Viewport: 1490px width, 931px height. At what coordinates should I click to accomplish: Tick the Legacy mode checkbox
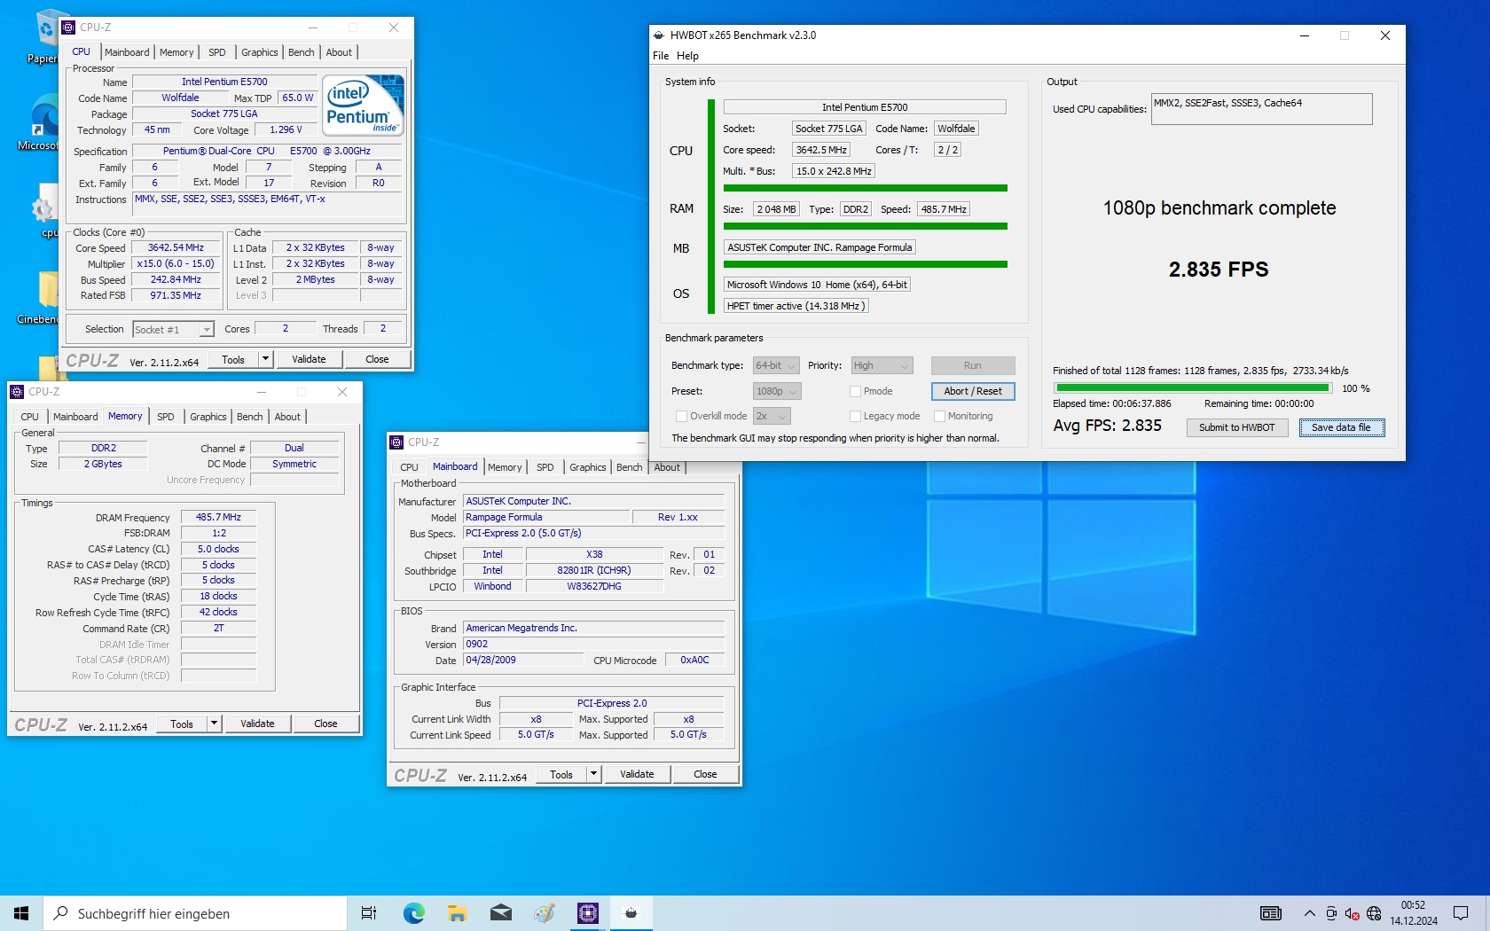tap(855, 416)
